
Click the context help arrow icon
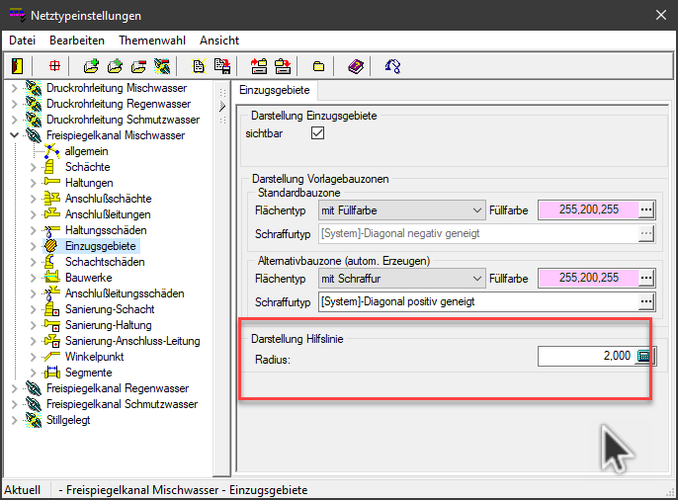[392, 66]
